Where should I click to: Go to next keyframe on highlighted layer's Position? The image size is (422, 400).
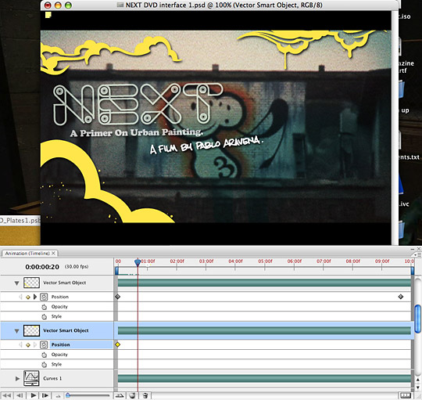(35, 344)
